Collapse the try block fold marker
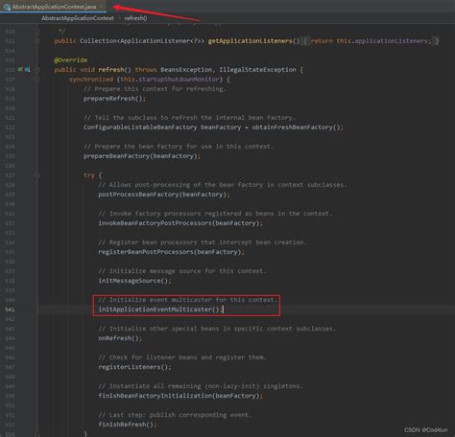Screen dimensions: 455x437 [37, 175]
